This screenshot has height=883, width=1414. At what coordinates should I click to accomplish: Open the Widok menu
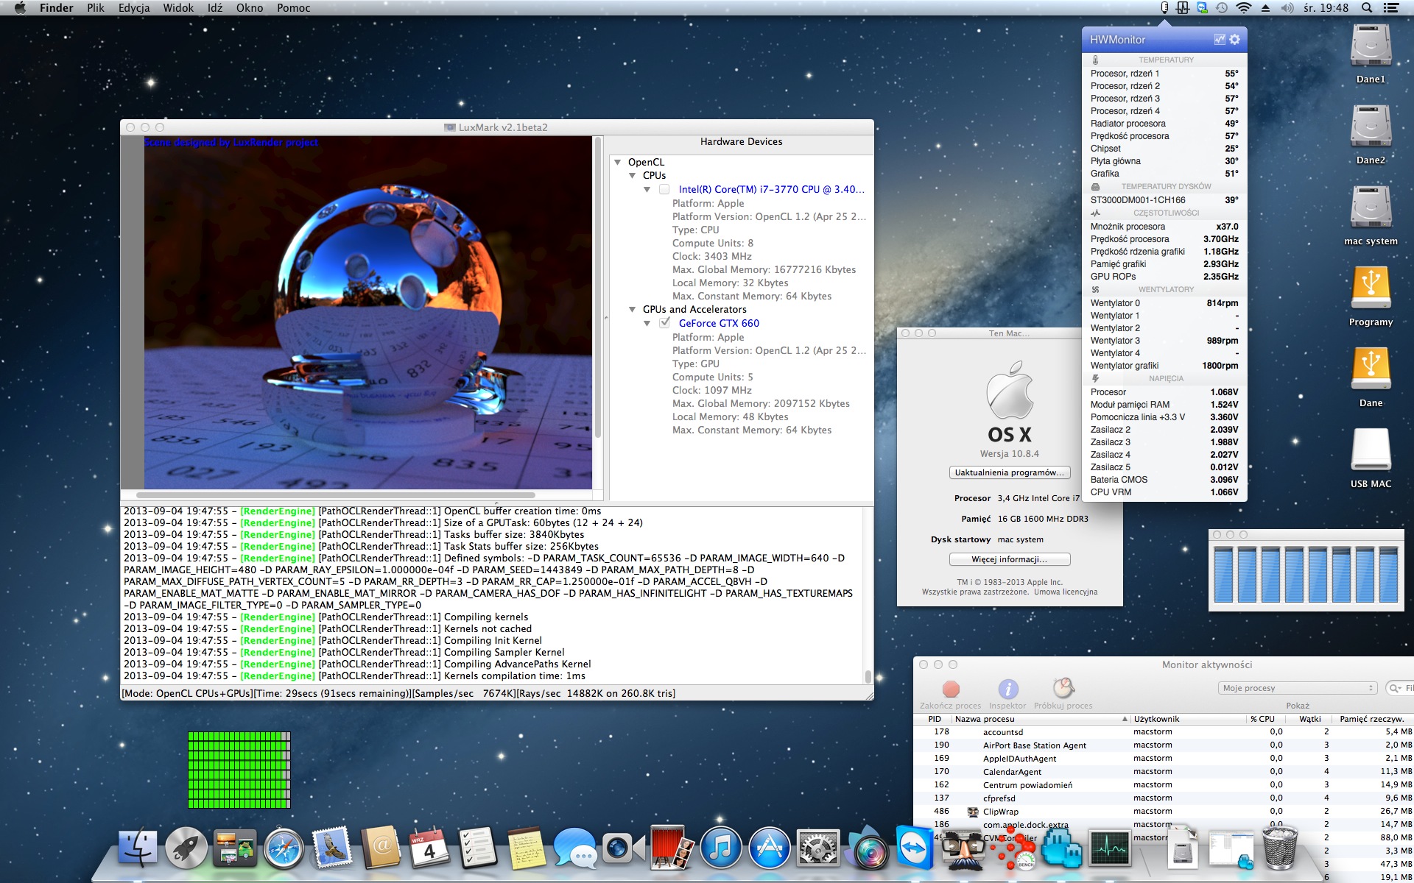click(178, 8)
